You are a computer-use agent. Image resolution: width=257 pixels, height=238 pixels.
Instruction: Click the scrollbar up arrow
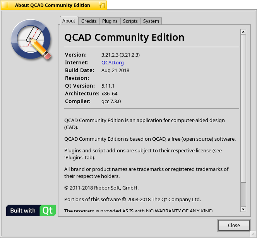point(243,32)
